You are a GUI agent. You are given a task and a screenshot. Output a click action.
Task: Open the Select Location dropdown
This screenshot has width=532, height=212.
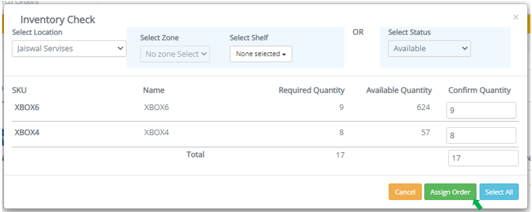click(69, 49)
